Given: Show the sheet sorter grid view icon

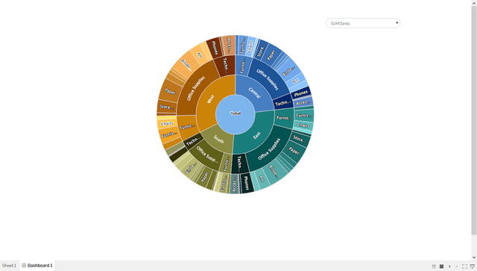Looking at the screenshot, I should tap(434, 267).
